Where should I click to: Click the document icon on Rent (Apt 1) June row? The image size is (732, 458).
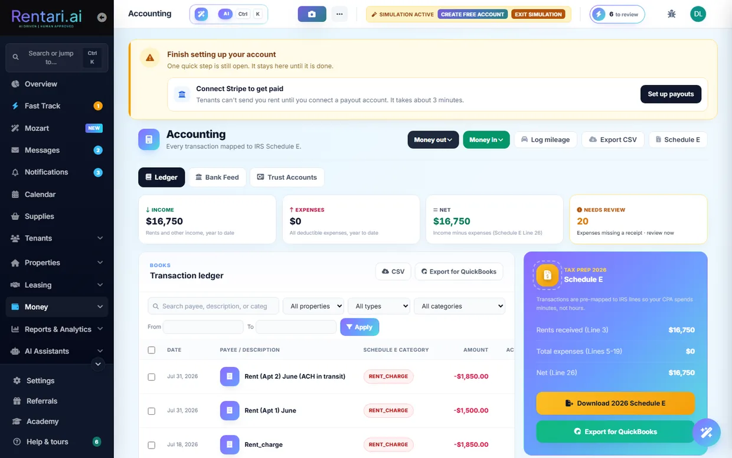[230, 411]
